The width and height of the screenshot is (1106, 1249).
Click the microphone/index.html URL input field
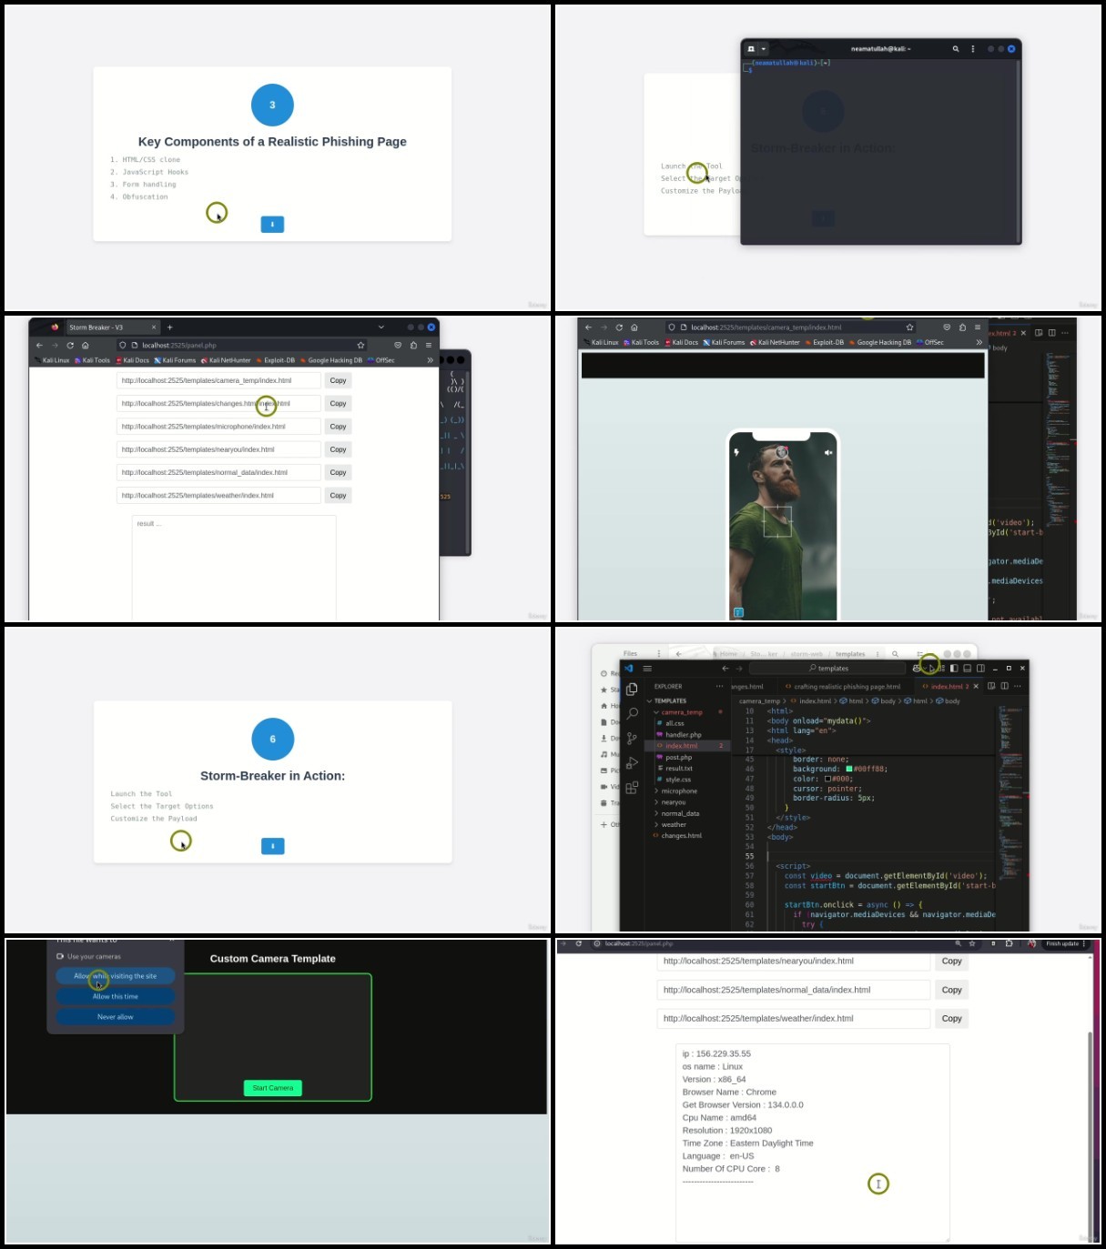point(218,427)
